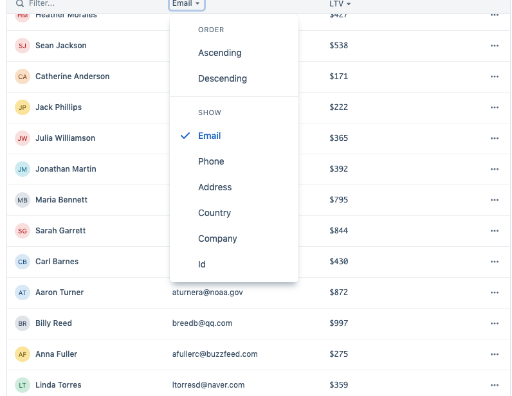Click the $538 LTV value
Screen dimensions: 512x396
[x=338, y=46]
